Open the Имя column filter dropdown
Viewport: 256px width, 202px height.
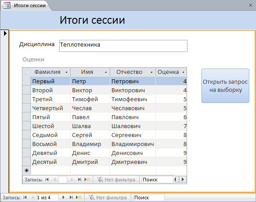(106, 72)
